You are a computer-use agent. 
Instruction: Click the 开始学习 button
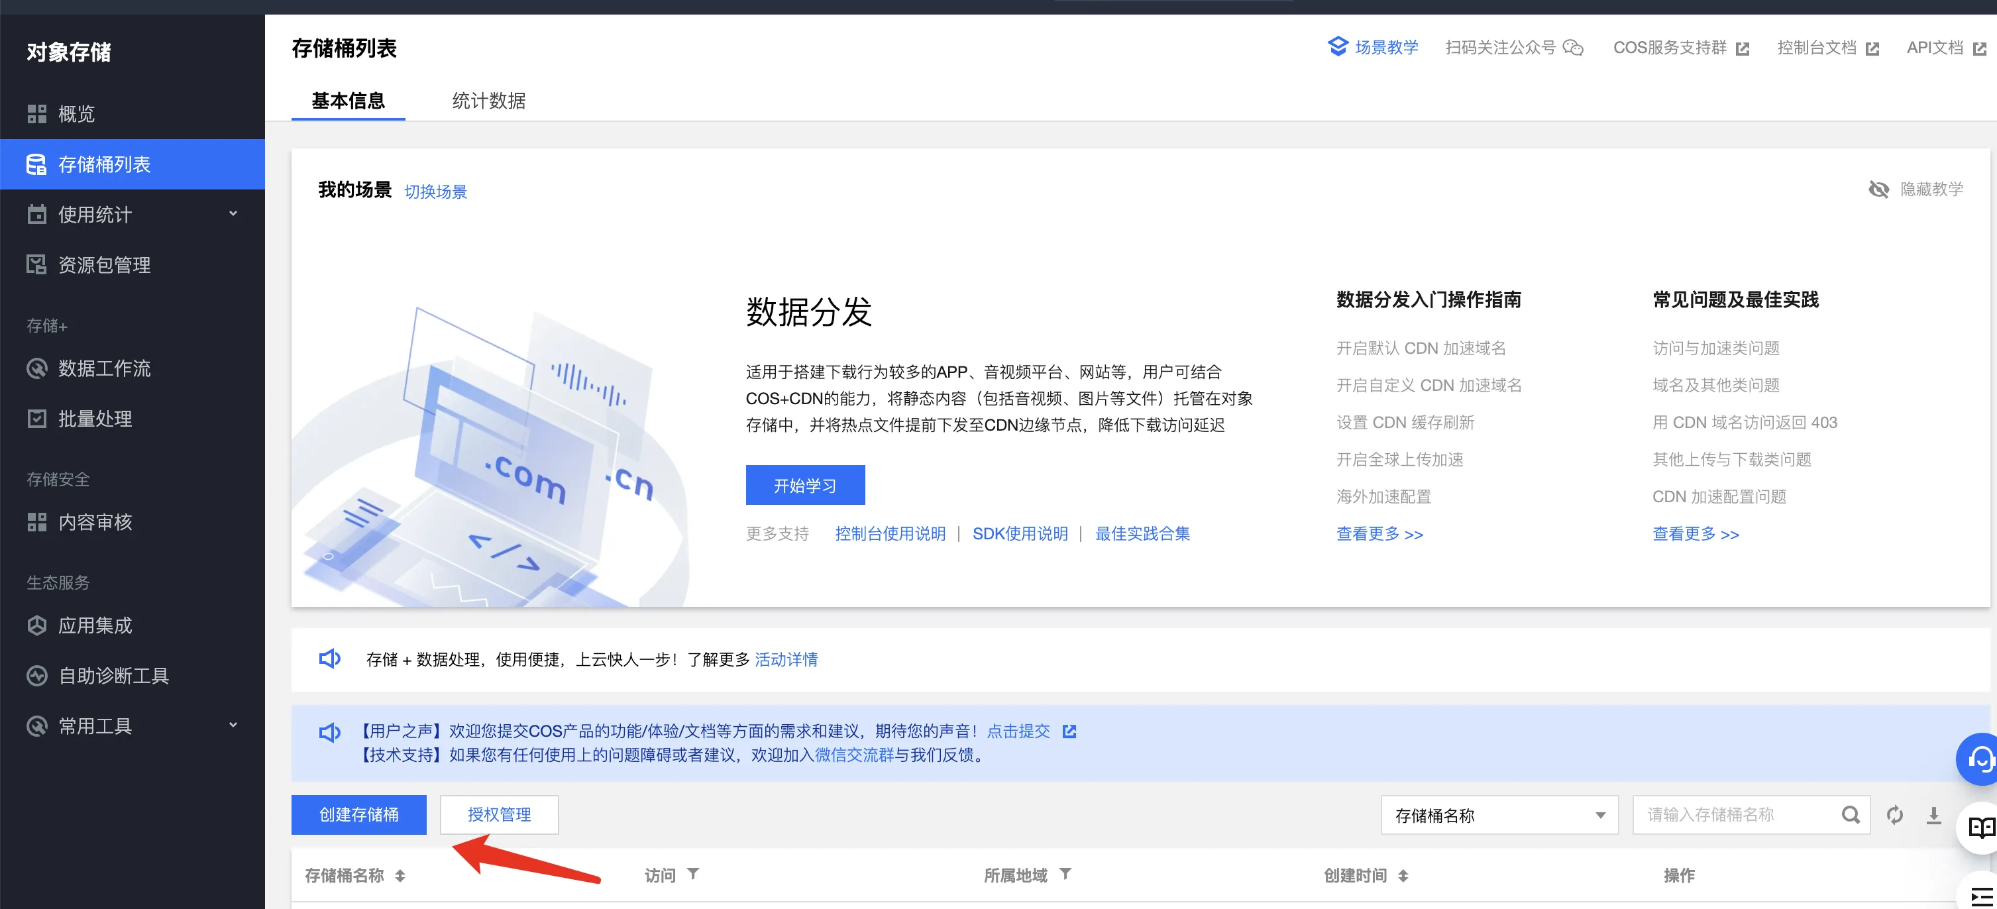[x=804, y=485]
